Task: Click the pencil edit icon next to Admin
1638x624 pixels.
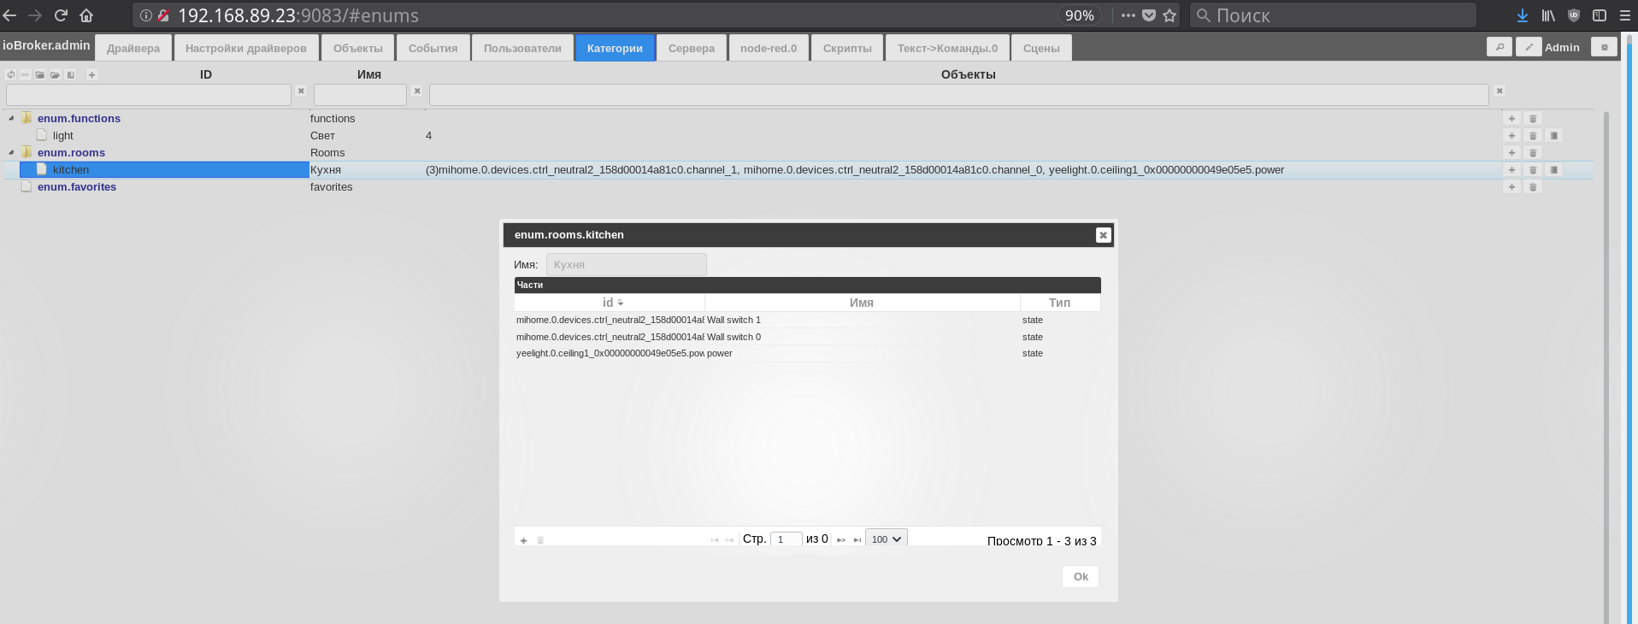Action: click(1529, 47)
